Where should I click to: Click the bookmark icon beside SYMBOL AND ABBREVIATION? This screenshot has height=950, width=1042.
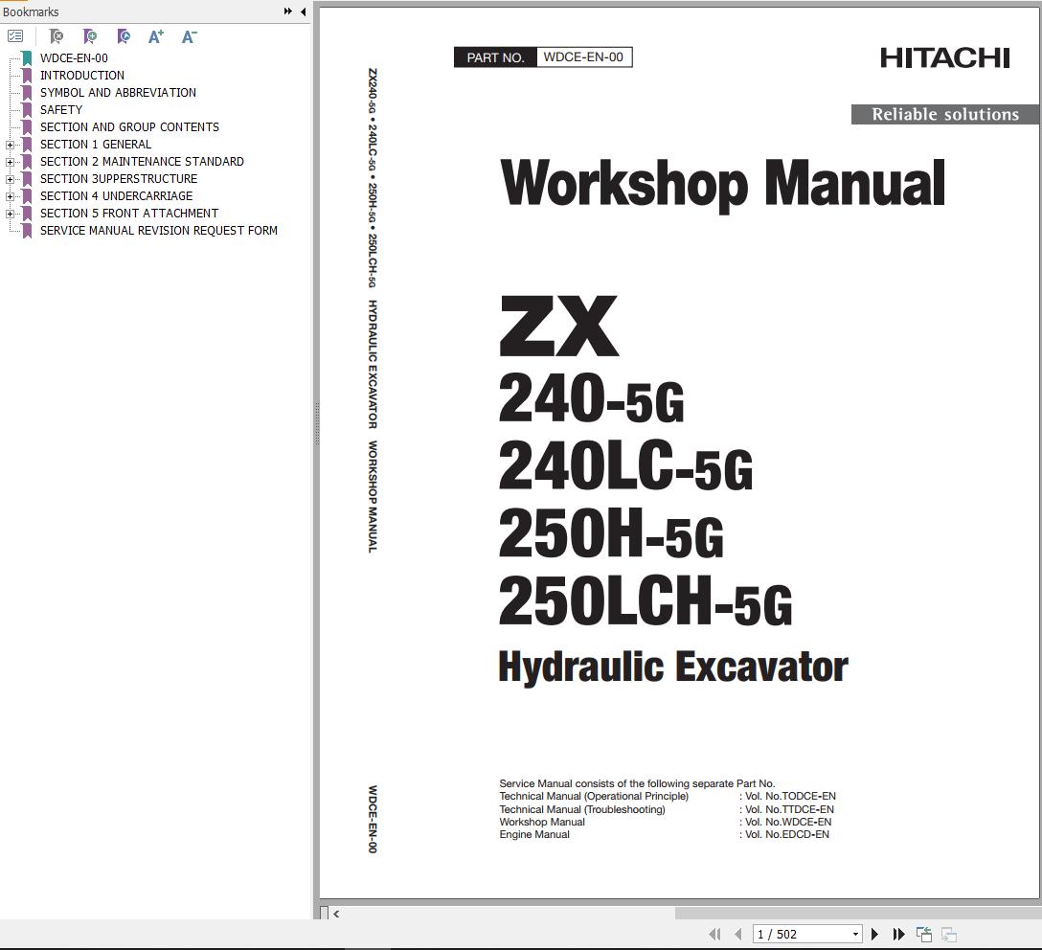[27, 93]
